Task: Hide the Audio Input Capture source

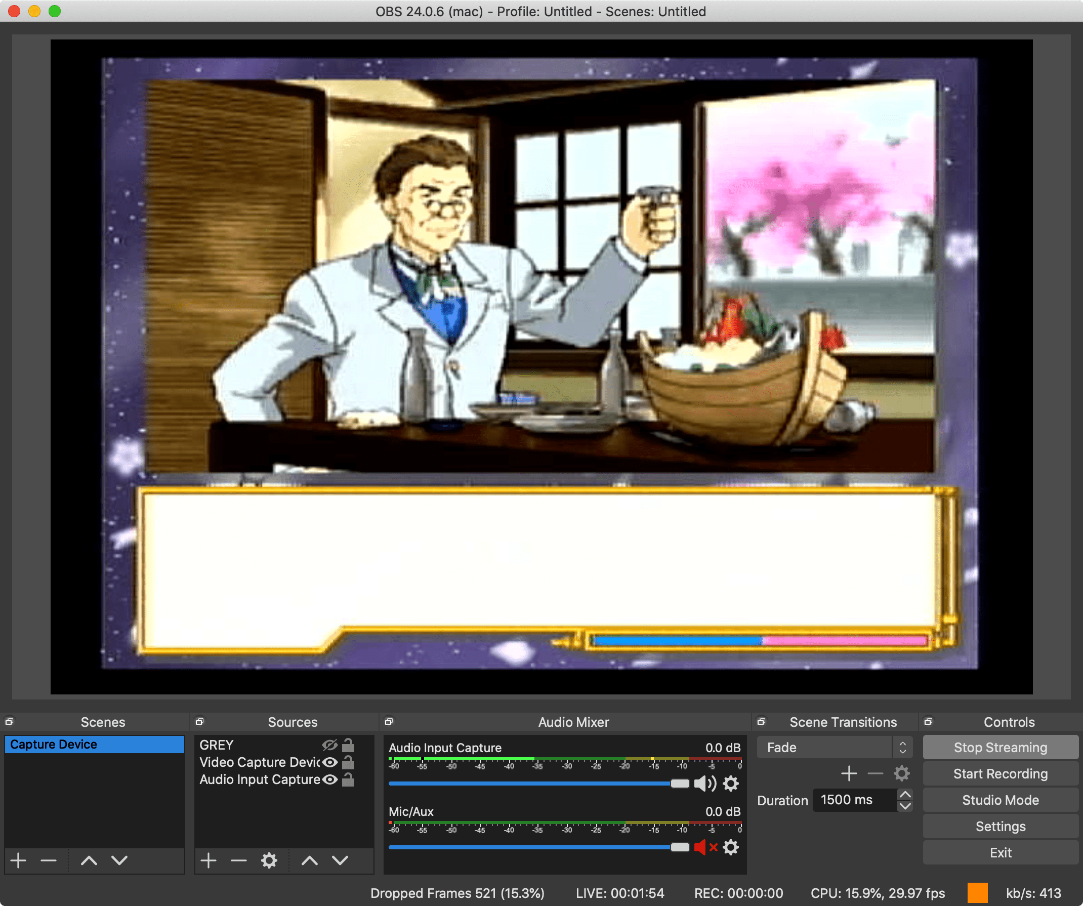Action: coord(329,779)
